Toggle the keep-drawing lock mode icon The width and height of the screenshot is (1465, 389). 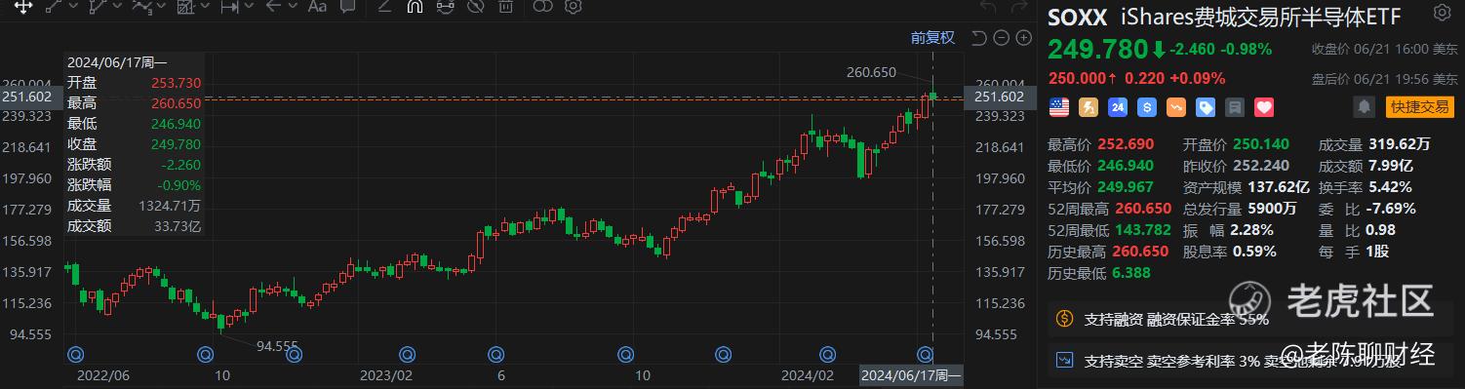pyautogui.click(x=445, y=8)
